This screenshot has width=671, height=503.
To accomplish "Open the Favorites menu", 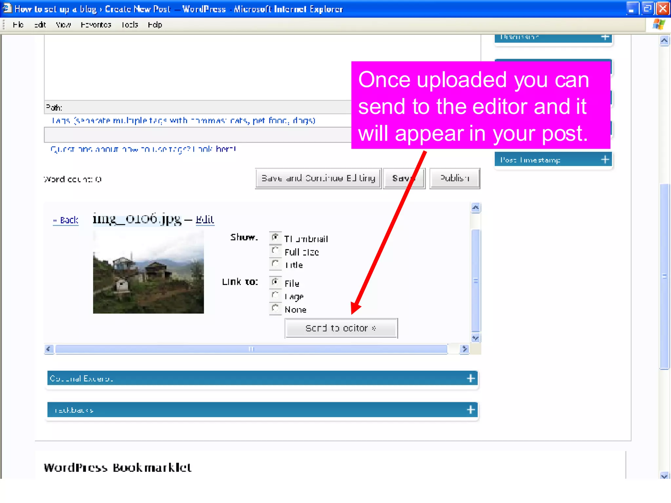I will 96,25.
